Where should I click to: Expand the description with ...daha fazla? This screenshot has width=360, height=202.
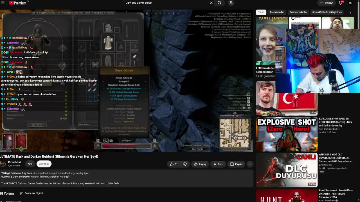(x=112, y=183)
